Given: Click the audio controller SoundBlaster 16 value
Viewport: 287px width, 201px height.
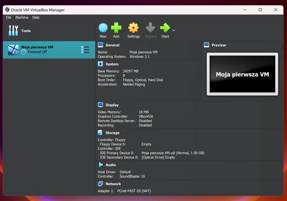Looking at the screenshot, I should [x=132, y=176].
